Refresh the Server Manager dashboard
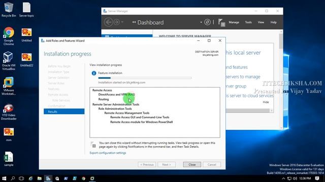Image resolution: width=325 pixels, height=182 pixels. (207, 22)
